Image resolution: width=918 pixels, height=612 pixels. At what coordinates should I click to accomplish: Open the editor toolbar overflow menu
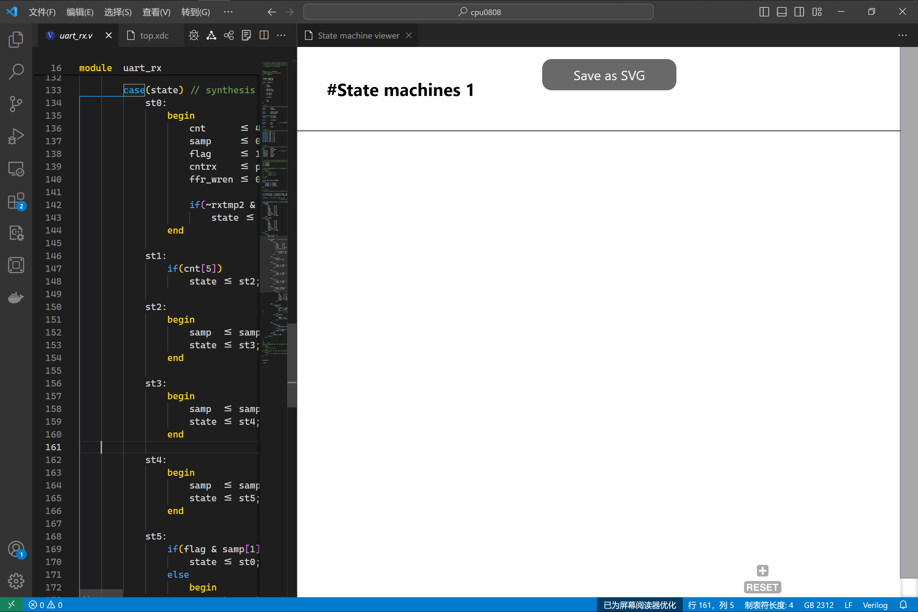click(282, 35)
